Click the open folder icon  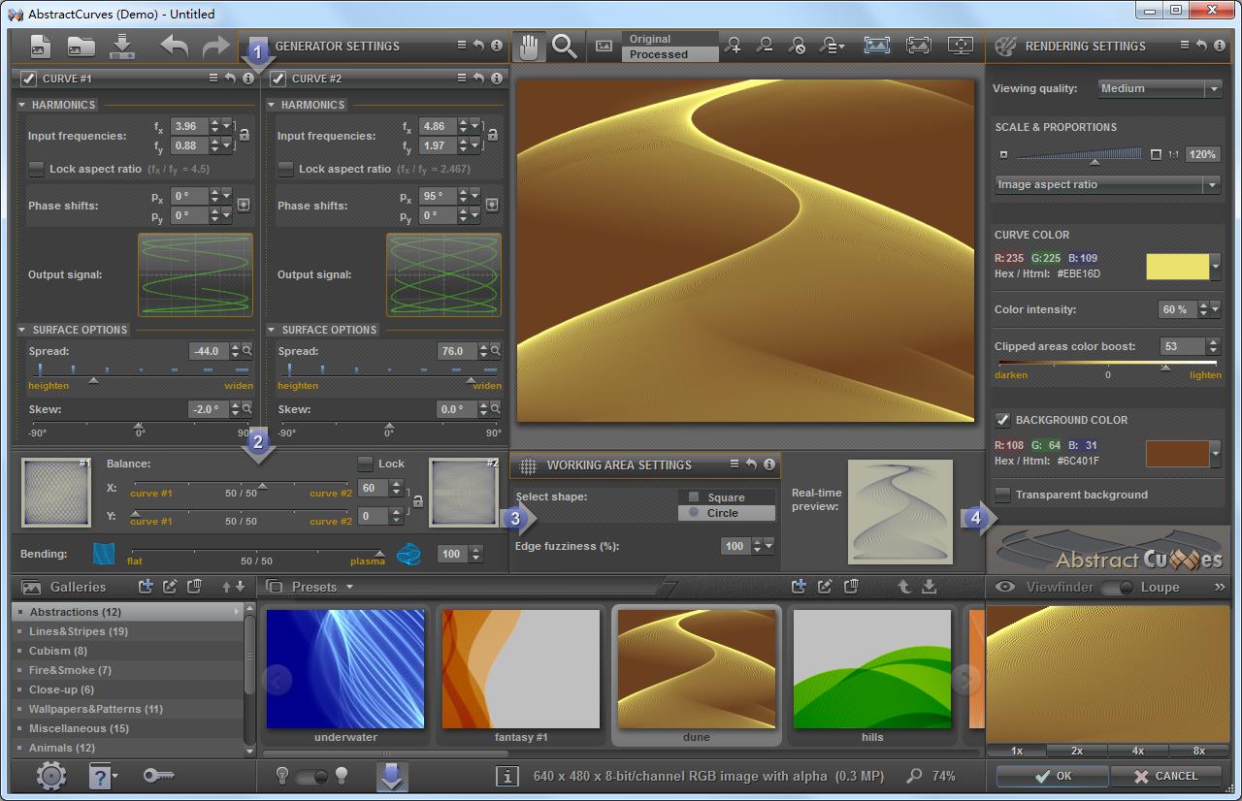click(x=81, y=46)
